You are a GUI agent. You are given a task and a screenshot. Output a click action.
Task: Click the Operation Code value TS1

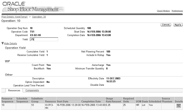pyautogui.click(x=32, y=32)
